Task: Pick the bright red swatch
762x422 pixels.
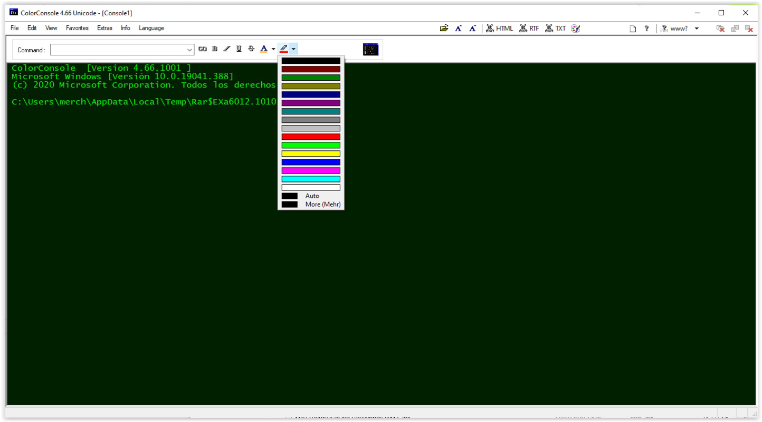Action: (x=311, y=137)
